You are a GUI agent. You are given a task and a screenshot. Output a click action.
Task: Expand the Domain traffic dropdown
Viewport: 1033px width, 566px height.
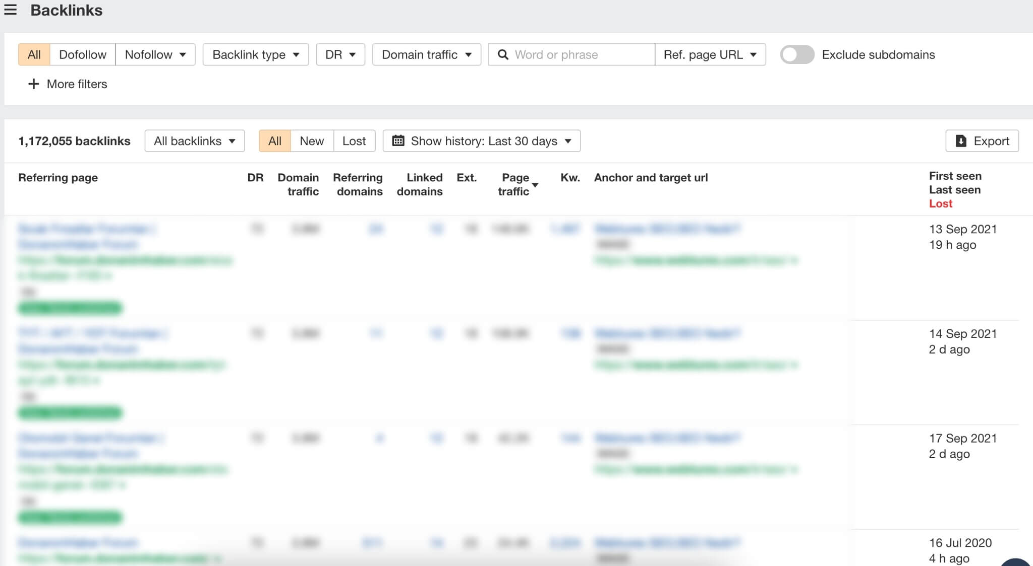pyautogui.click(x=426, y=54)
